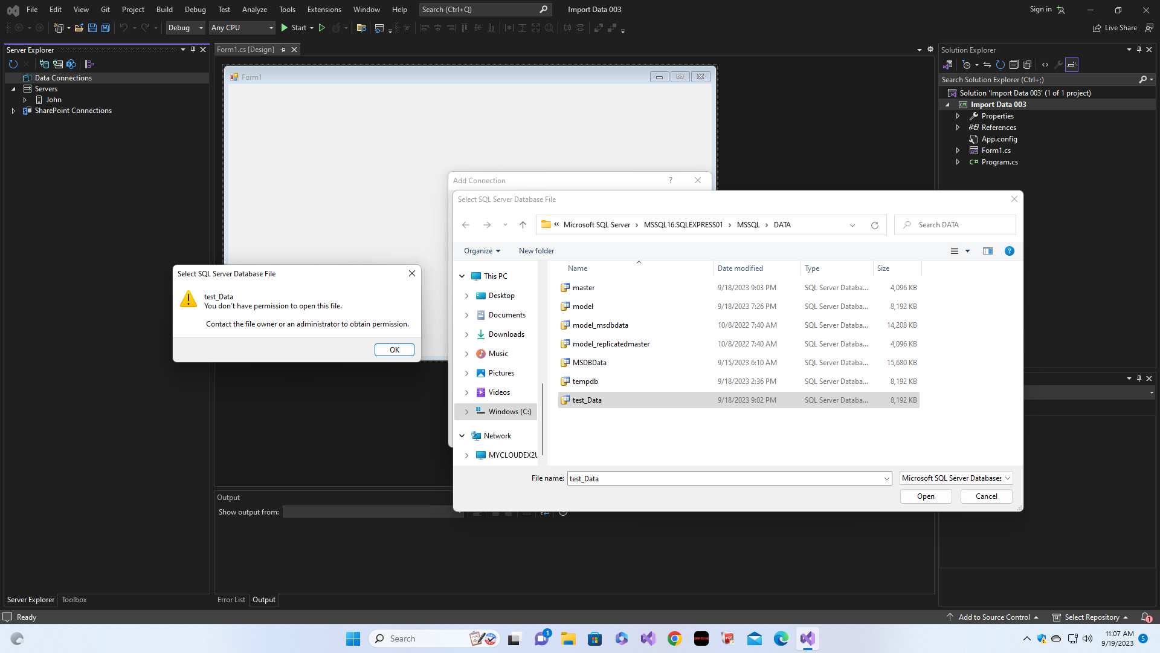The image size is (1160, 653).
Task: Expand the Form1.cs node in Solution Explorer
Action: 958,151
